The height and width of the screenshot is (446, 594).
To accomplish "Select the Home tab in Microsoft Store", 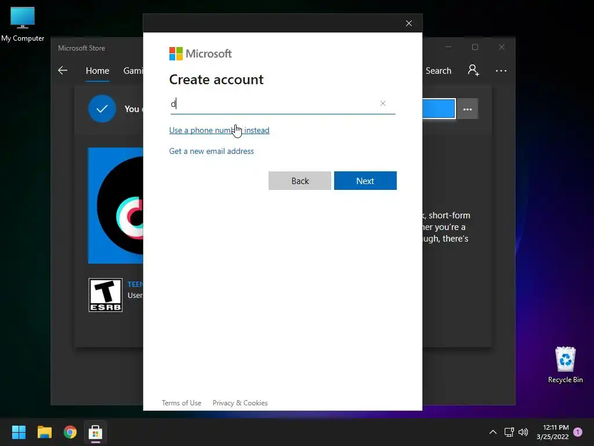I will point(97,71).
